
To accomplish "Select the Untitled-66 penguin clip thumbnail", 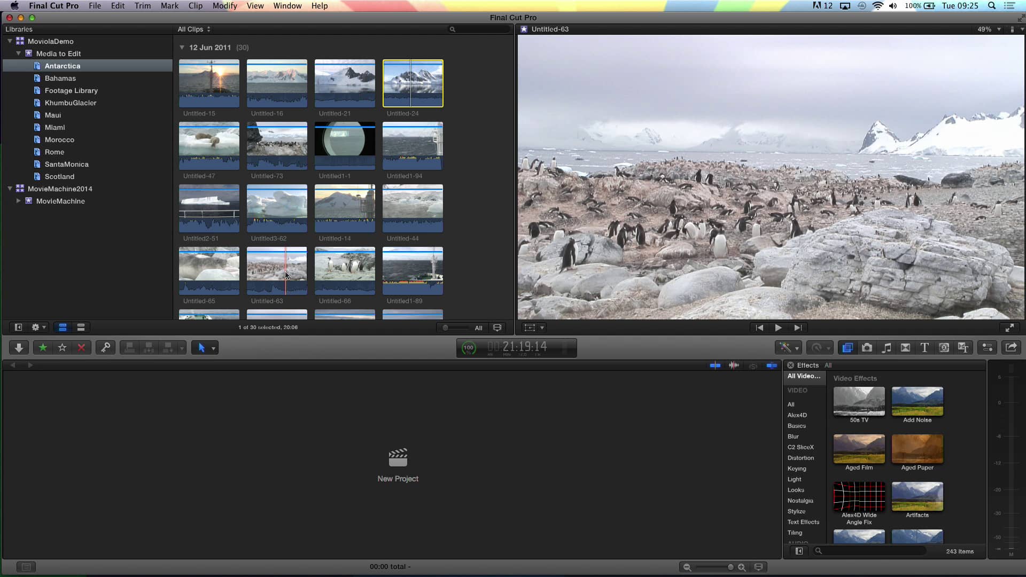I will pos(345,270).
